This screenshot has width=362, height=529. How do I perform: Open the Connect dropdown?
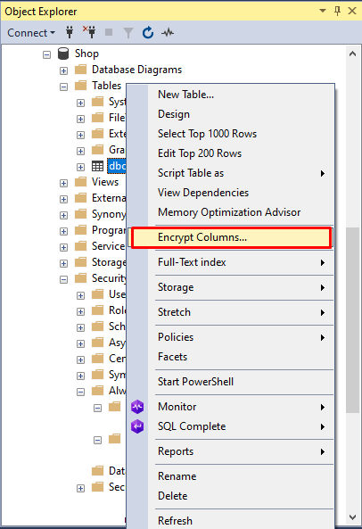(x=31, y=33)
